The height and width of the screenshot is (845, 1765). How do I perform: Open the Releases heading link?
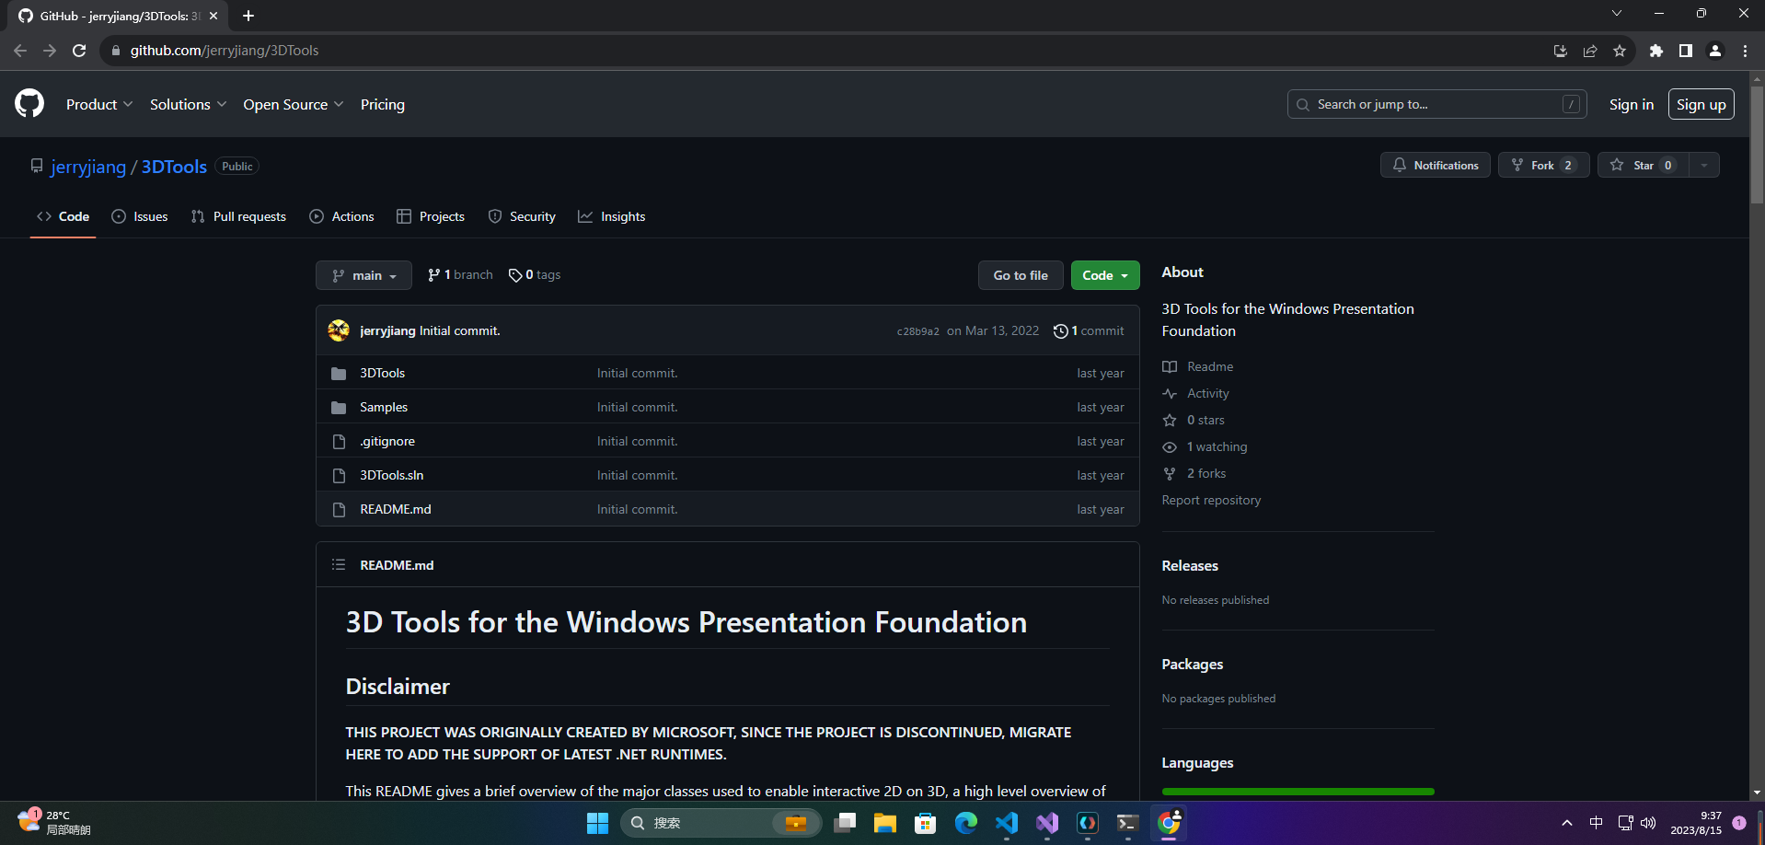[x=1190, y=566]
